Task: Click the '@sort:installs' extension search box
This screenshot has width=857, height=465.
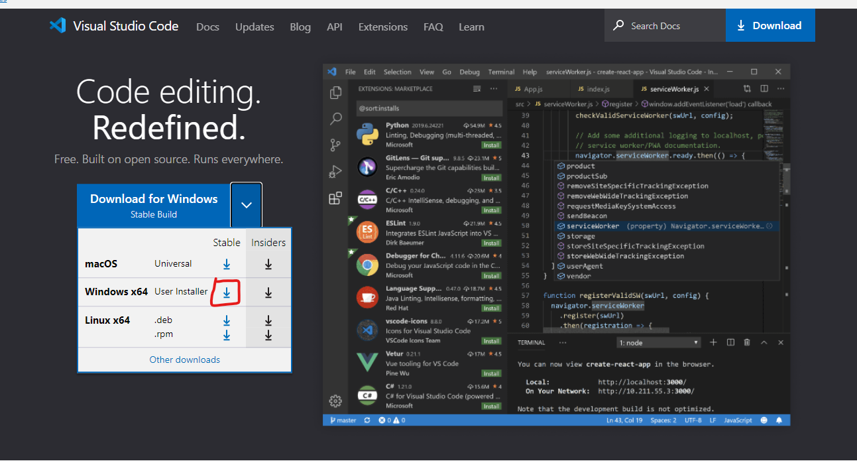Action: 430,108
